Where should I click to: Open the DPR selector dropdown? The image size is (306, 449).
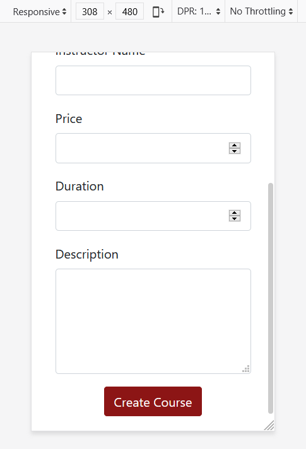199,11
